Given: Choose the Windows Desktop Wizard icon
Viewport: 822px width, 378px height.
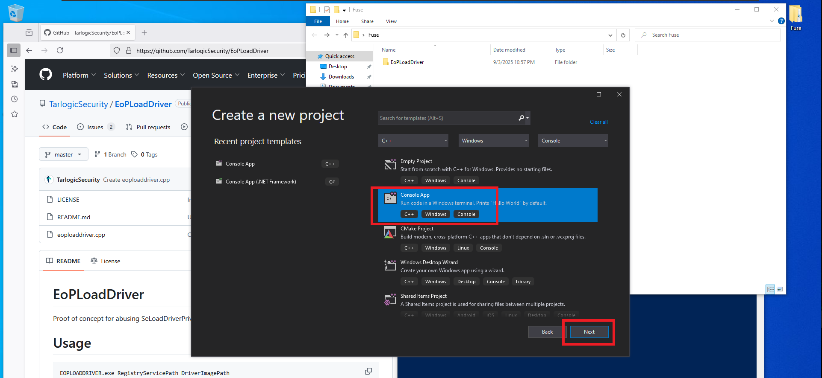Looking at the screenshot, I should (x=390, y=266).
